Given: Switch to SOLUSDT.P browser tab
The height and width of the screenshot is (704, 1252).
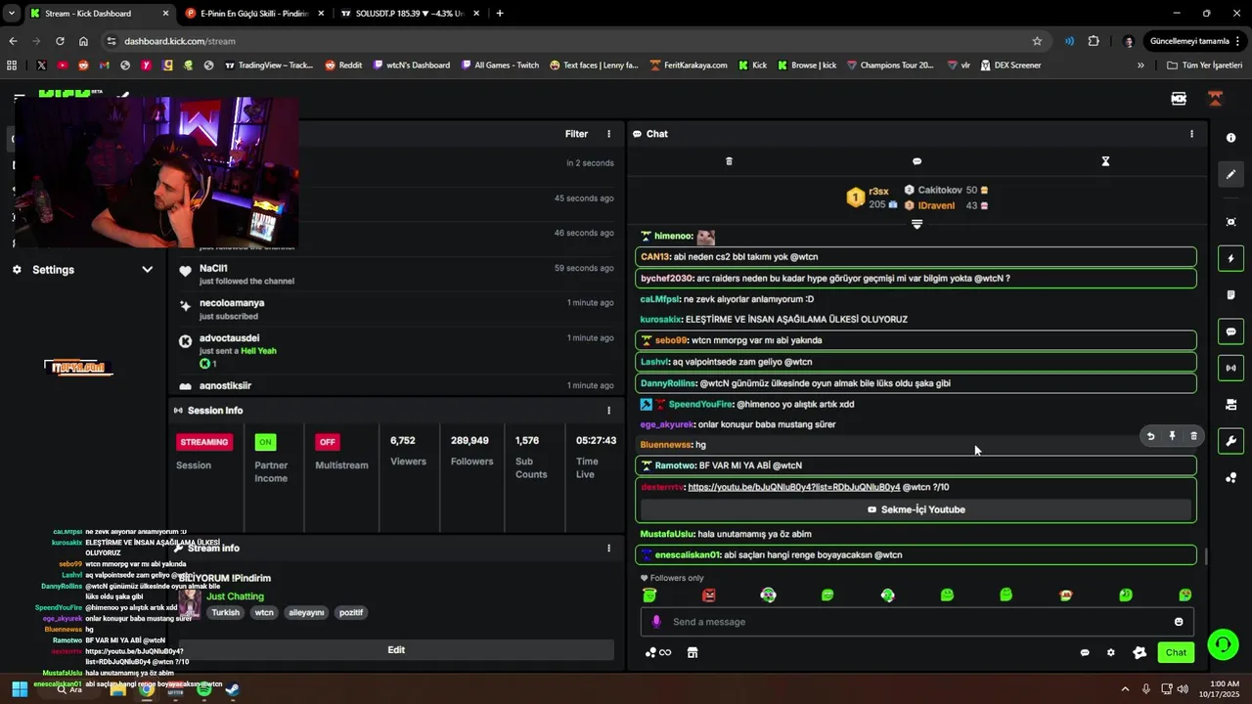Looking at the screenshot, I should (411, 14).
